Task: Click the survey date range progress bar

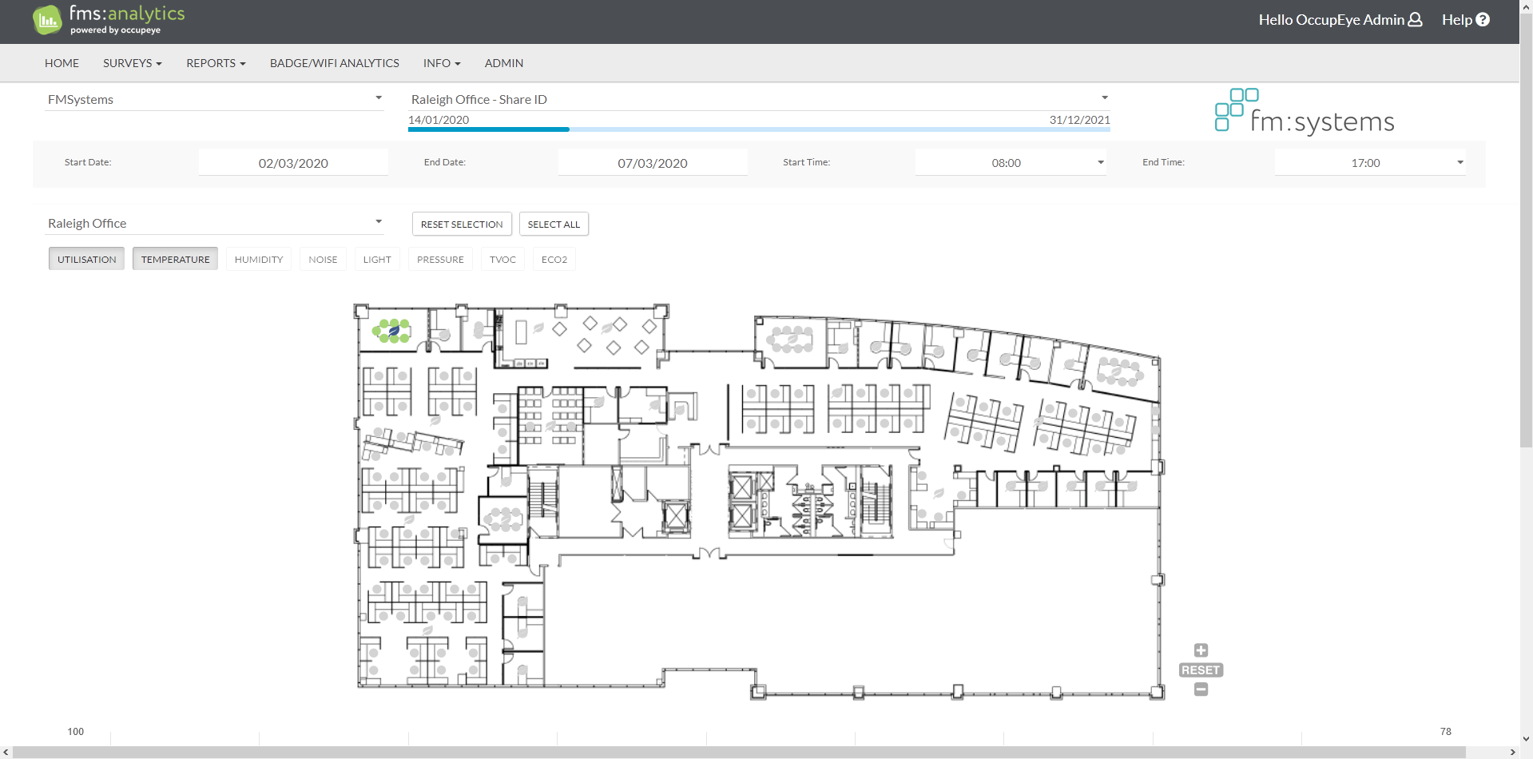Action: point(759,129)
